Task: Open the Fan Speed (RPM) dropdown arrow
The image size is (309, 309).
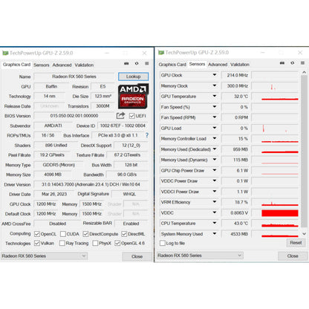Action: tap(215, 117)
